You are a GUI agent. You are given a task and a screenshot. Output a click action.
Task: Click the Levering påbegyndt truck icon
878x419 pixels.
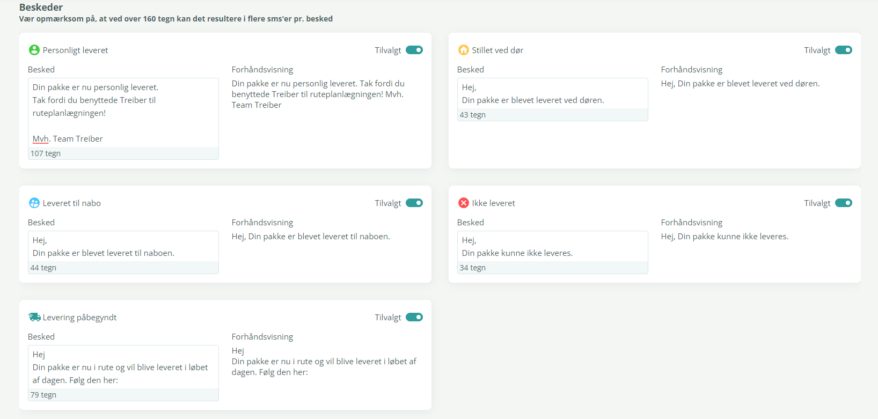click(34, 317)
